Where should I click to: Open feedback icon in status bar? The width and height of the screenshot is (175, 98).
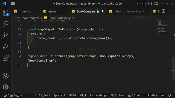coord(163,95)
